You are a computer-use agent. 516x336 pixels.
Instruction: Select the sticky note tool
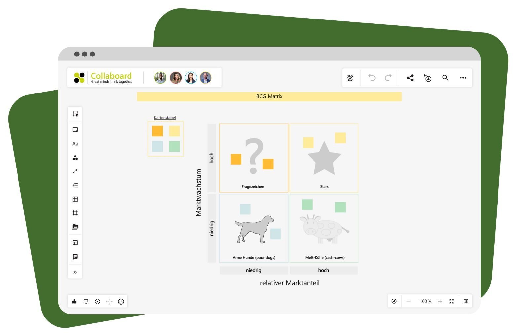[x=75, y=130]
